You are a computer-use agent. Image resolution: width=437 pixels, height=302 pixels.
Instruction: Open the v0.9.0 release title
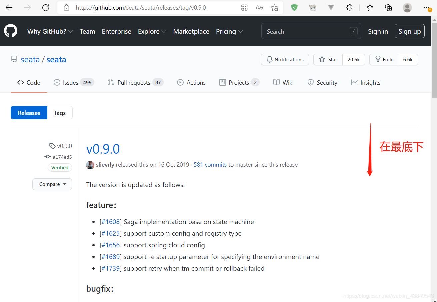click(103, 149)
